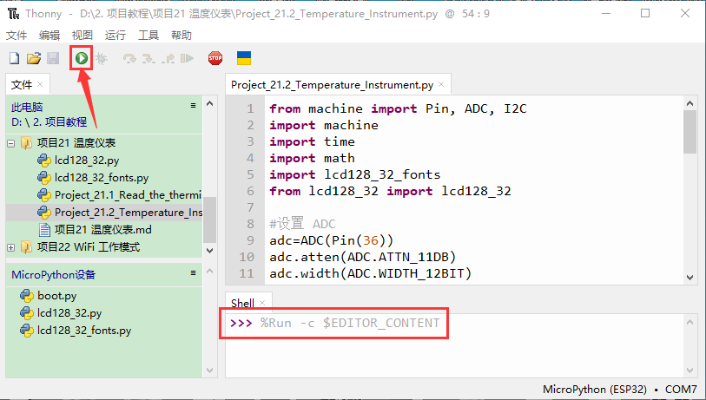This screenshot has height=400, width=706.
Task: Click the MicroPython (ESP32) • COM7 interpreter selector
Action: coord(619,390)
